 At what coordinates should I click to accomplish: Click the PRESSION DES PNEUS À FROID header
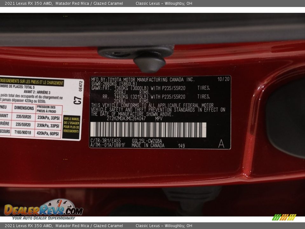(46, 109)
